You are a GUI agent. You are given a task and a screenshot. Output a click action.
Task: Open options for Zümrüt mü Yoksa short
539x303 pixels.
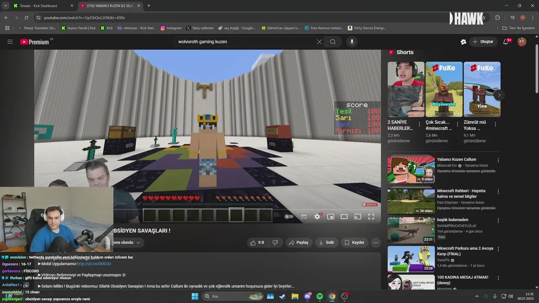(x=495, y=125)
